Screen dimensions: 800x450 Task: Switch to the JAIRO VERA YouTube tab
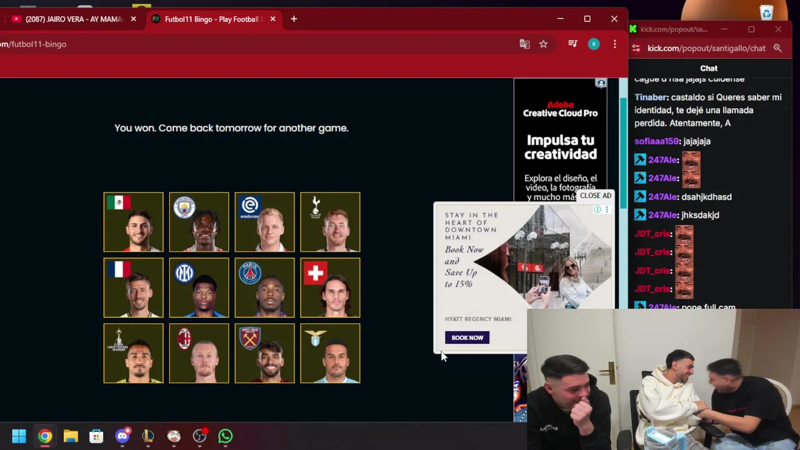[x=73, y=19]
